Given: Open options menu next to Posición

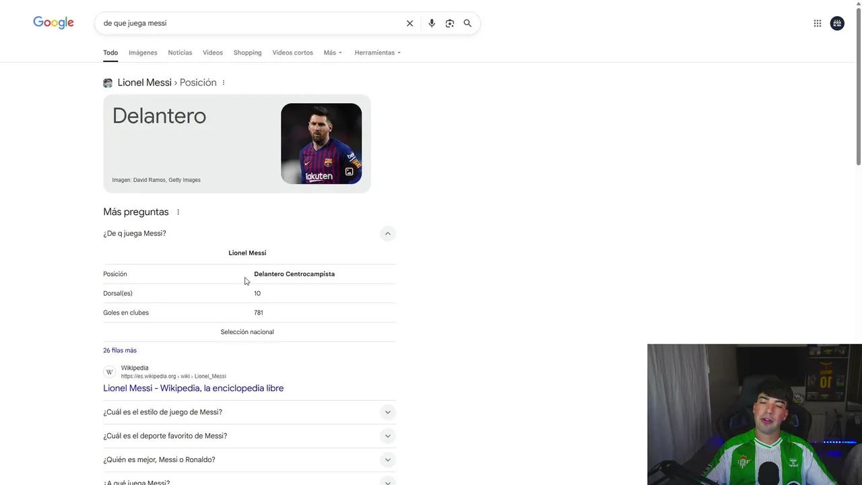Looking at the screenshot, I should [x=224, y=83].
